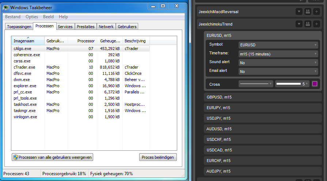Open the Cross line thickness dropdown
The width and height of the screenshot is (327, 181).
(292, 84)
